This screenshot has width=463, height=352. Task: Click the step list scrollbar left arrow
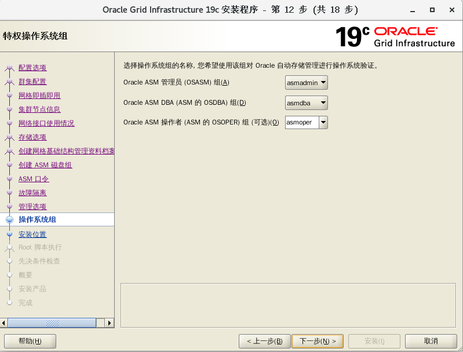tap(3, 323)
